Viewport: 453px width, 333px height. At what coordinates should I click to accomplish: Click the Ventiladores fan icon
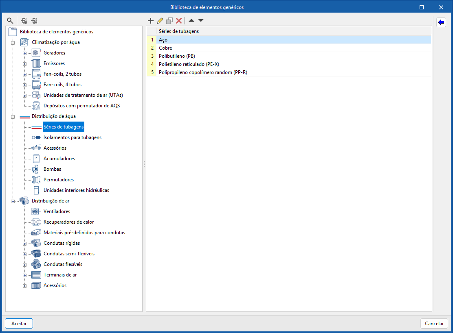click(x=36, y=211)
